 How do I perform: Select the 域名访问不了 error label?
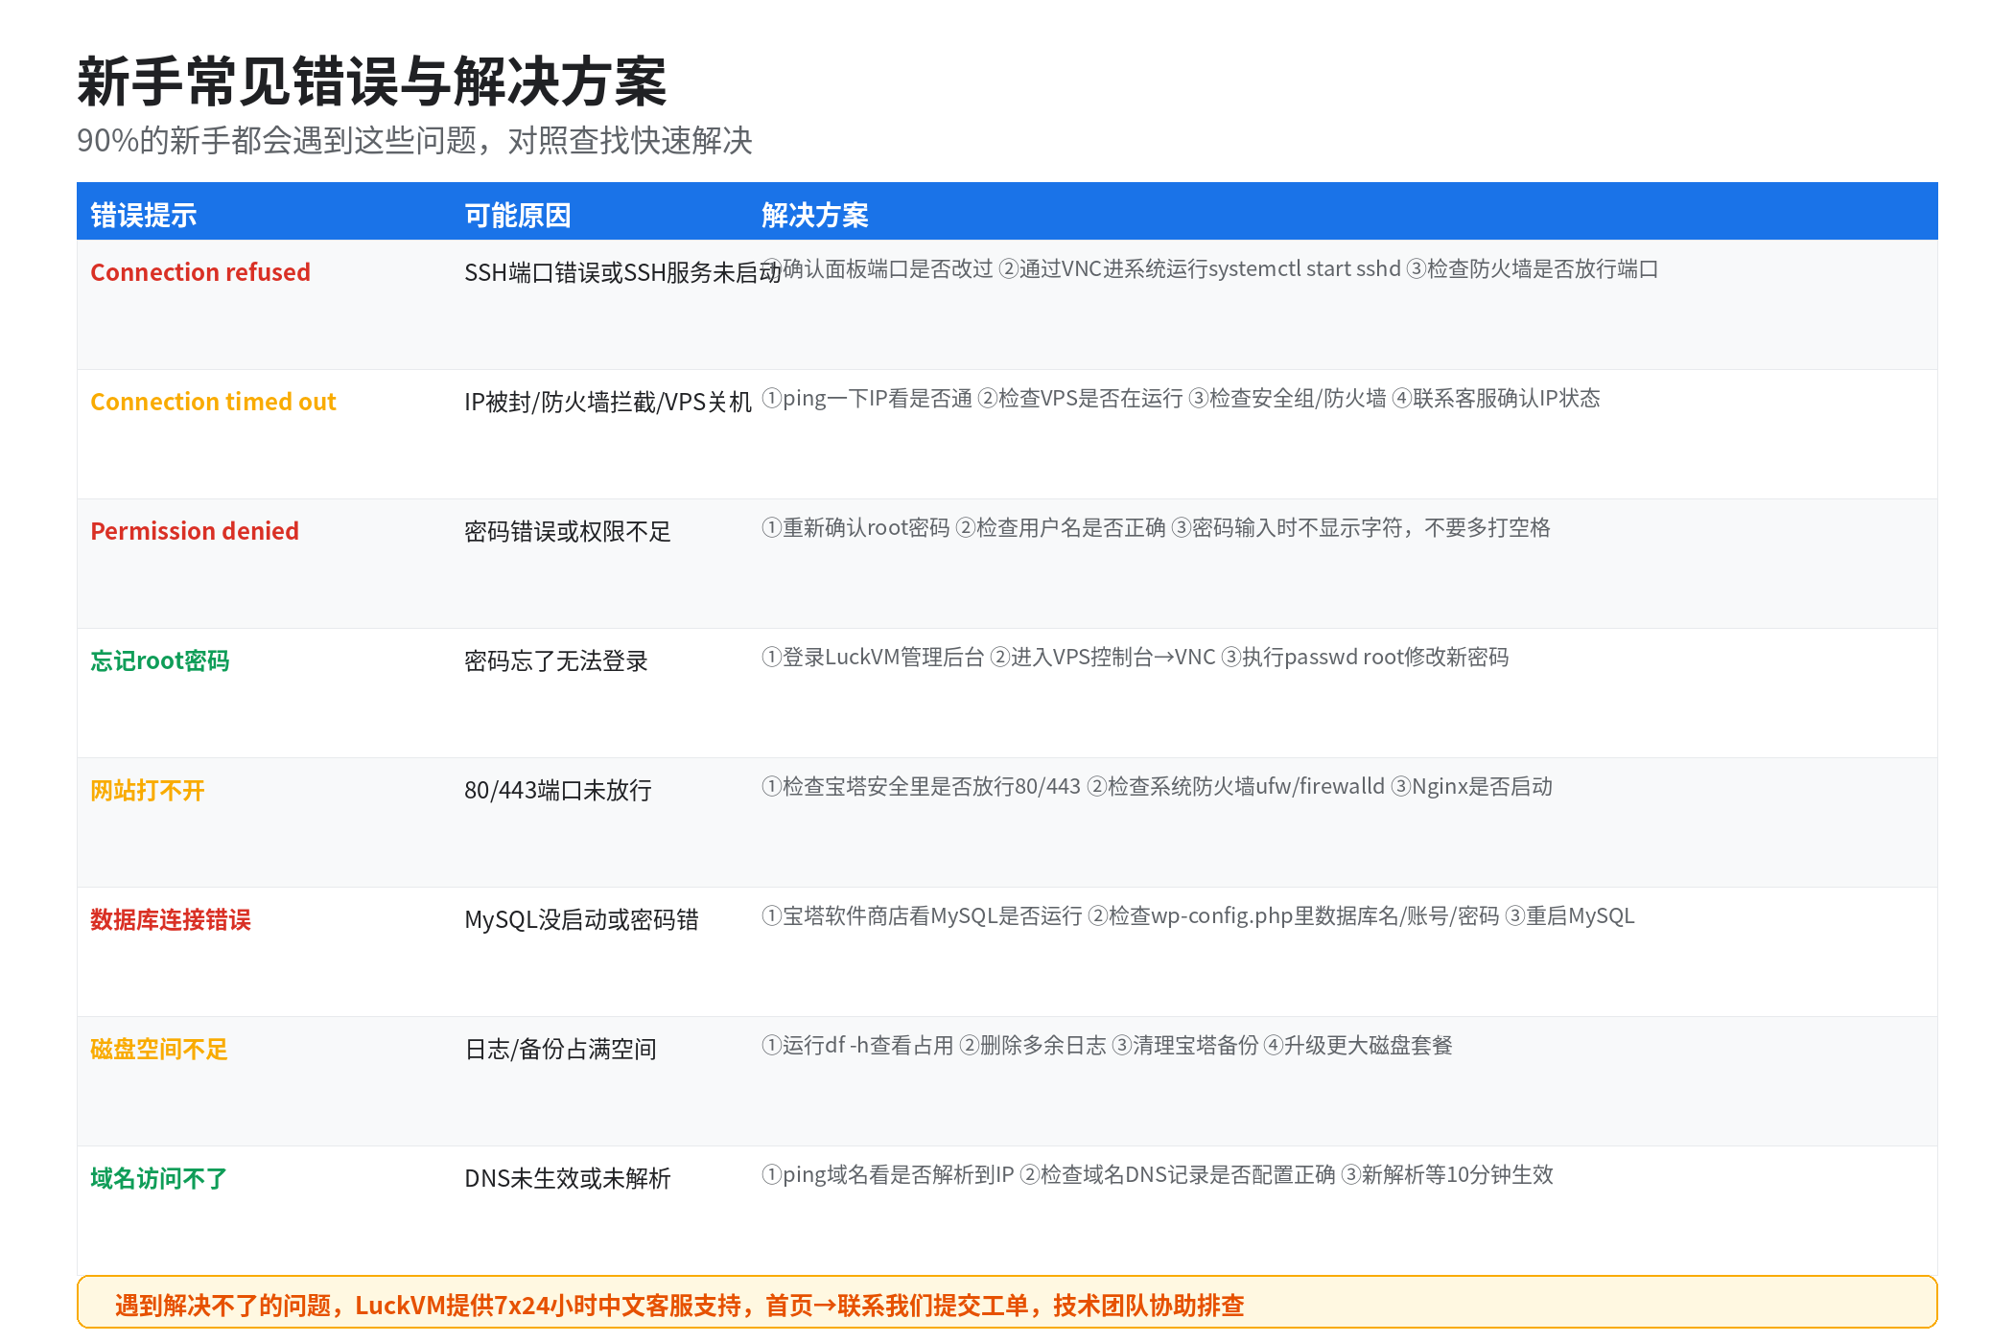tap(159, 1178)
